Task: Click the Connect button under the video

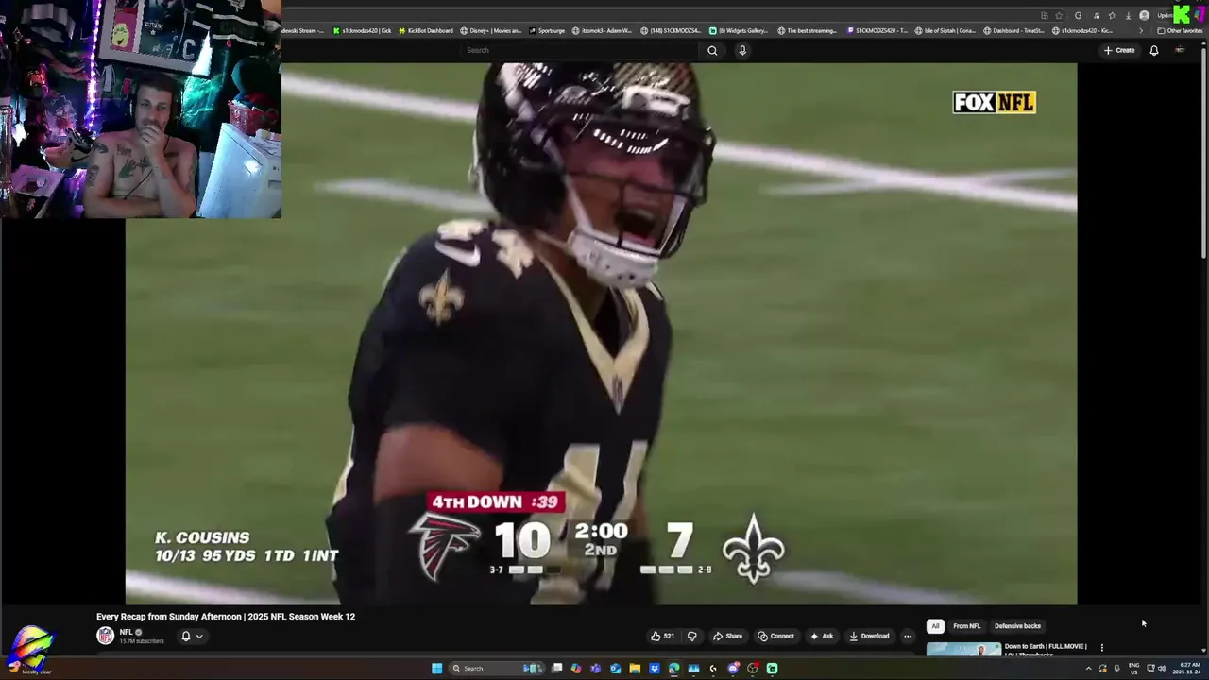Action: 776,636
